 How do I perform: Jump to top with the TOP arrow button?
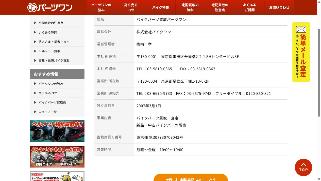coord(303,167)
